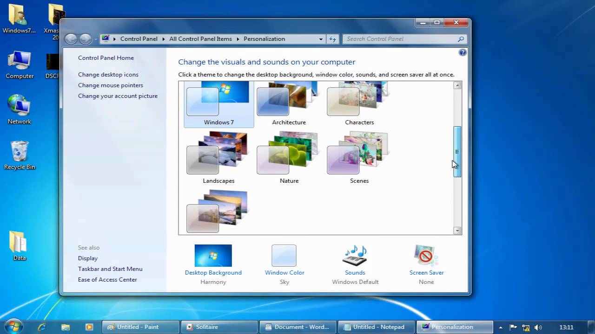Click the blue help question mark icon
595x334 pixels.
point(463,52)
